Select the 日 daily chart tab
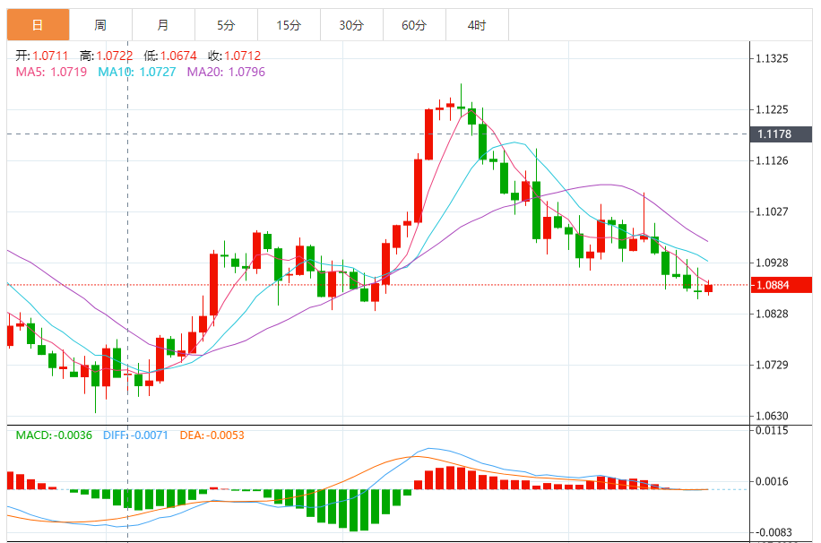The height and width of the screenshot is (543, 821). [38, 24]
